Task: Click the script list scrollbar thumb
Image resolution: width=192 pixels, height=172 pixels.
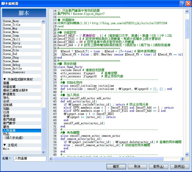Action: click(x=43, y=128)
